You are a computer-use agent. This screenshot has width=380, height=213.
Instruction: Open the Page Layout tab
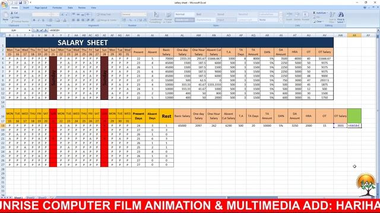pyautogui.click(x=41, y=8)
